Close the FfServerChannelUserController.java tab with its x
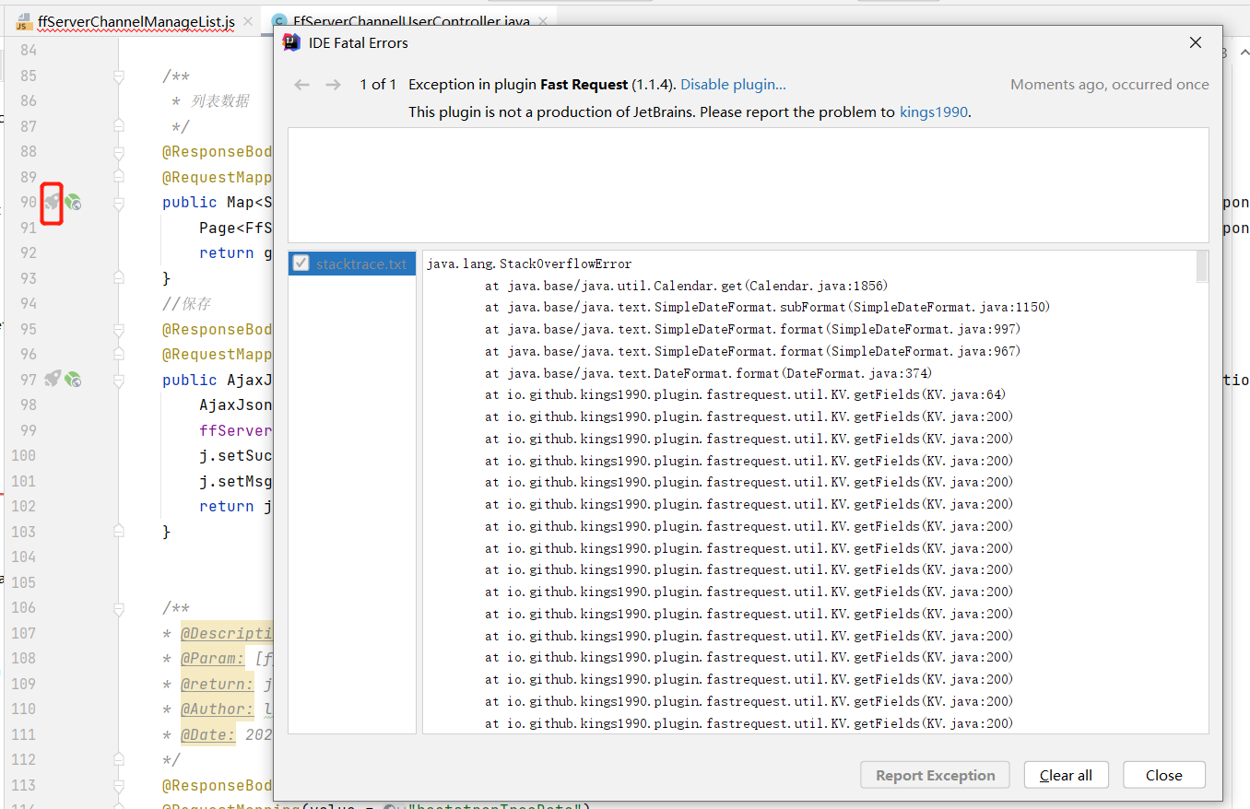Image resolution: width=1250 pixels, height=809 pixels. pos(545,21)
